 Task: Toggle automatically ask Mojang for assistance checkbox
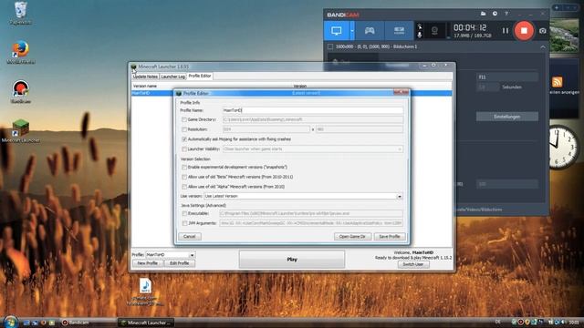pyautogui.click(x=184, y=139)
